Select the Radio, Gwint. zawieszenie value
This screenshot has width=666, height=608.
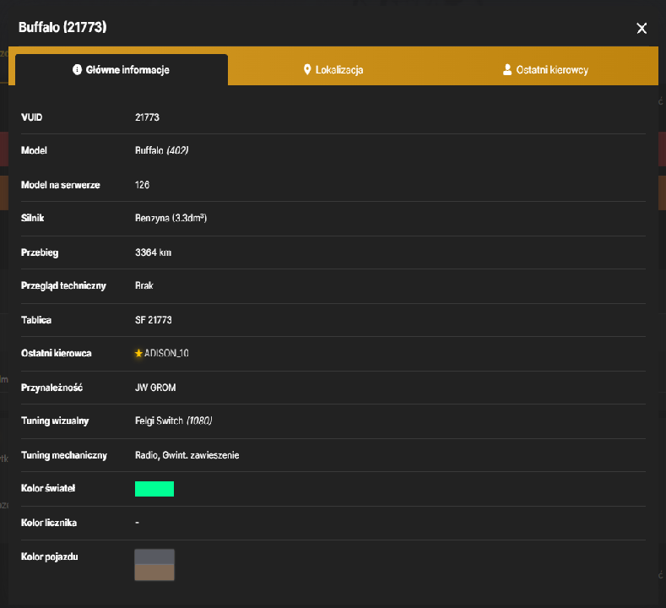click(x=187, y=455)
